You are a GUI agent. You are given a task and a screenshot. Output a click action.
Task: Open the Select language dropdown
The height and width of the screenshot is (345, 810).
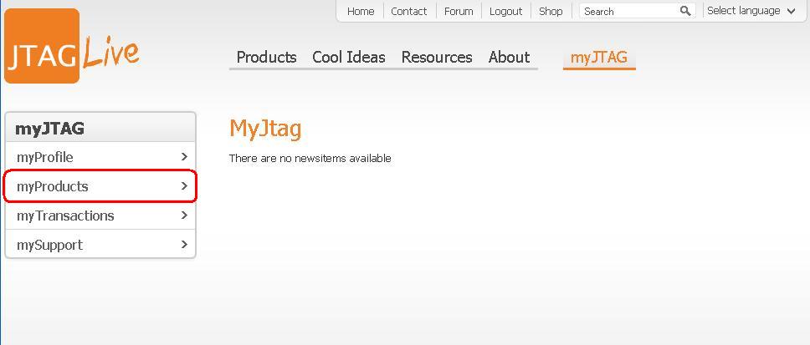tap(751, 11)
